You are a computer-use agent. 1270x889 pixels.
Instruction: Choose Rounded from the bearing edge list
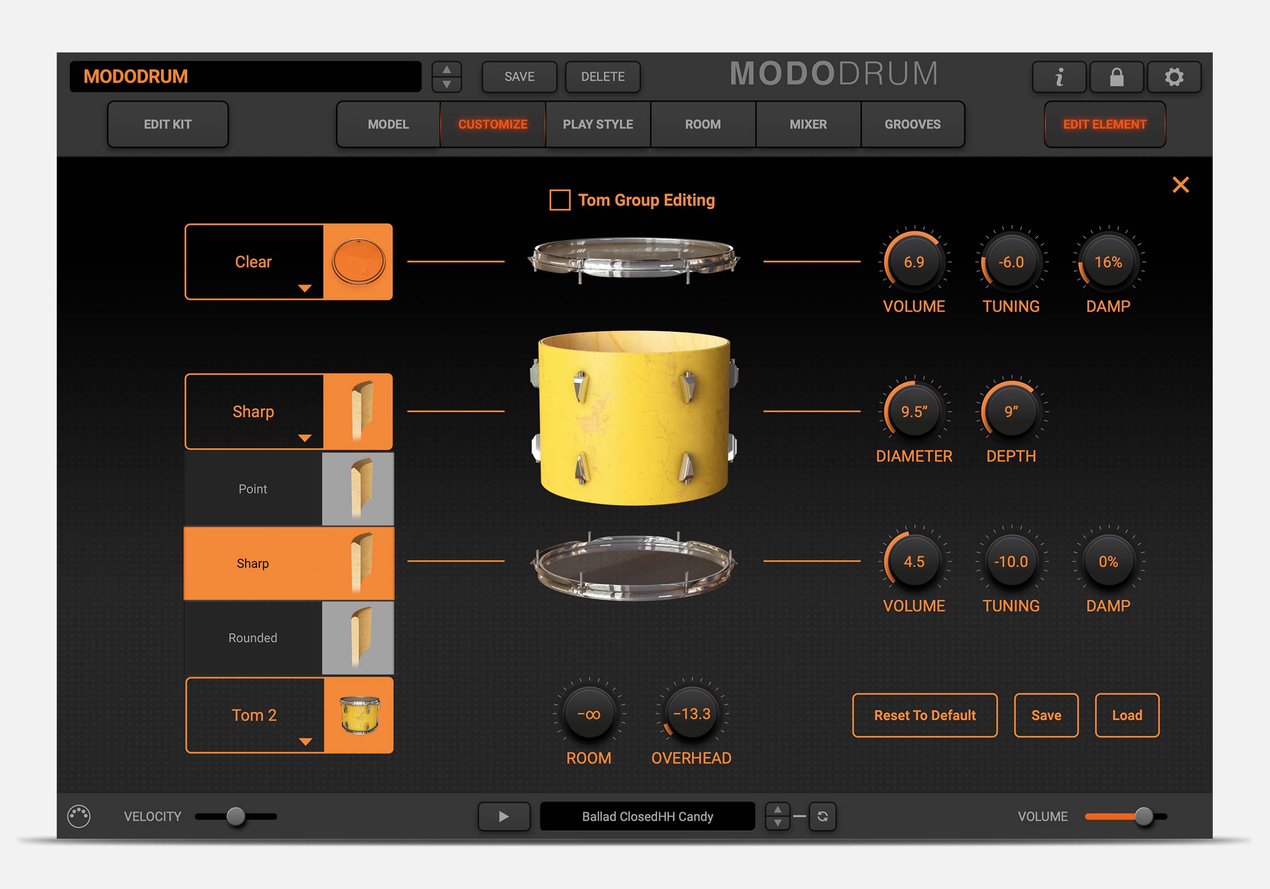(253, 638)
